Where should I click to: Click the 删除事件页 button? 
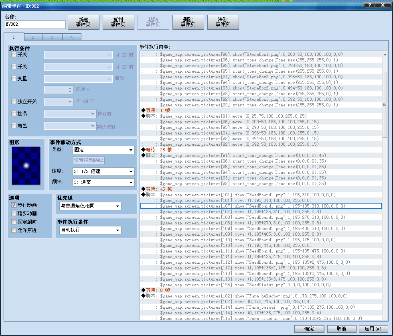[x=188, y=22]
